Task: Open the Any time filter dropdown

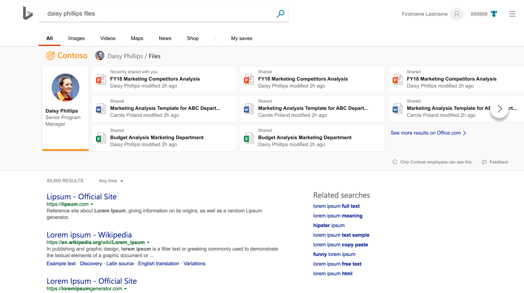Action: point(111,181)
